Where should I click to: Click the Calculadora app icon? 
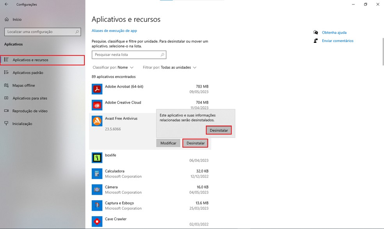point(97,174)
